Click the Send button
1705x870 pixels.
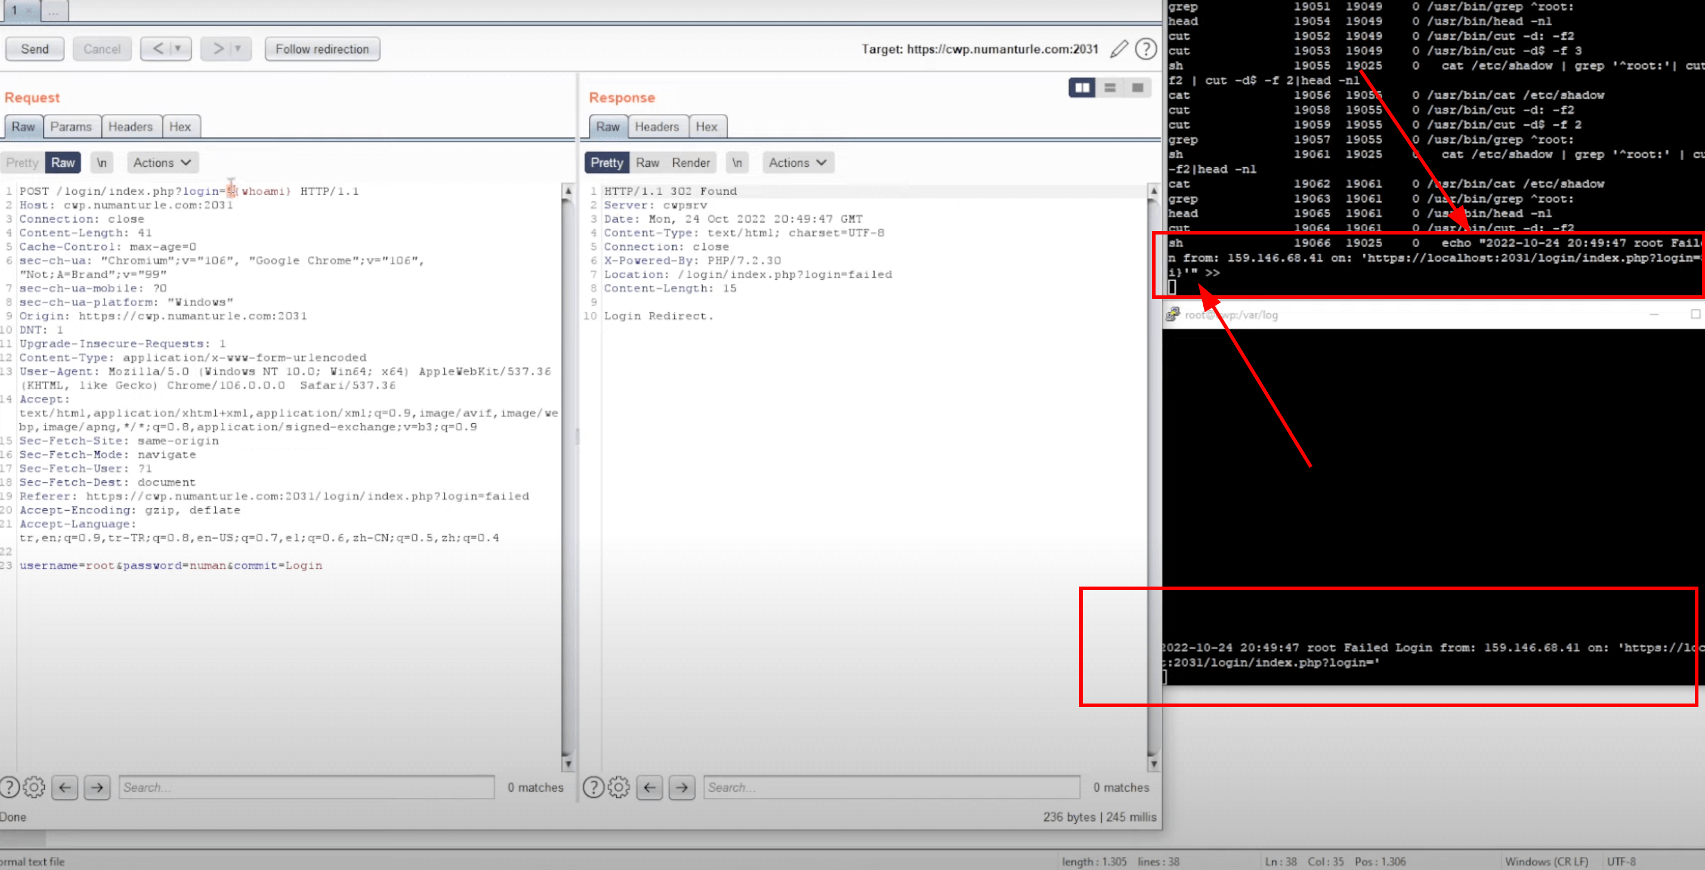35,49
